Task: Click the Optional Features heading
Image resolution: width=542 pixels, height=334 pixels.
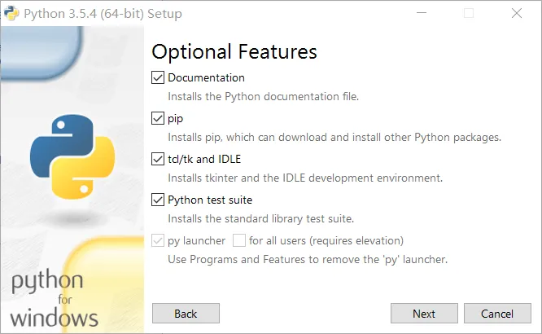Action: tap(234, 52)
